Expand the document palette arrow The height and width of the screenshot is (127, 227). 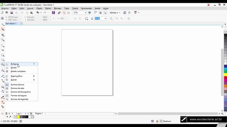coord(7,117)
